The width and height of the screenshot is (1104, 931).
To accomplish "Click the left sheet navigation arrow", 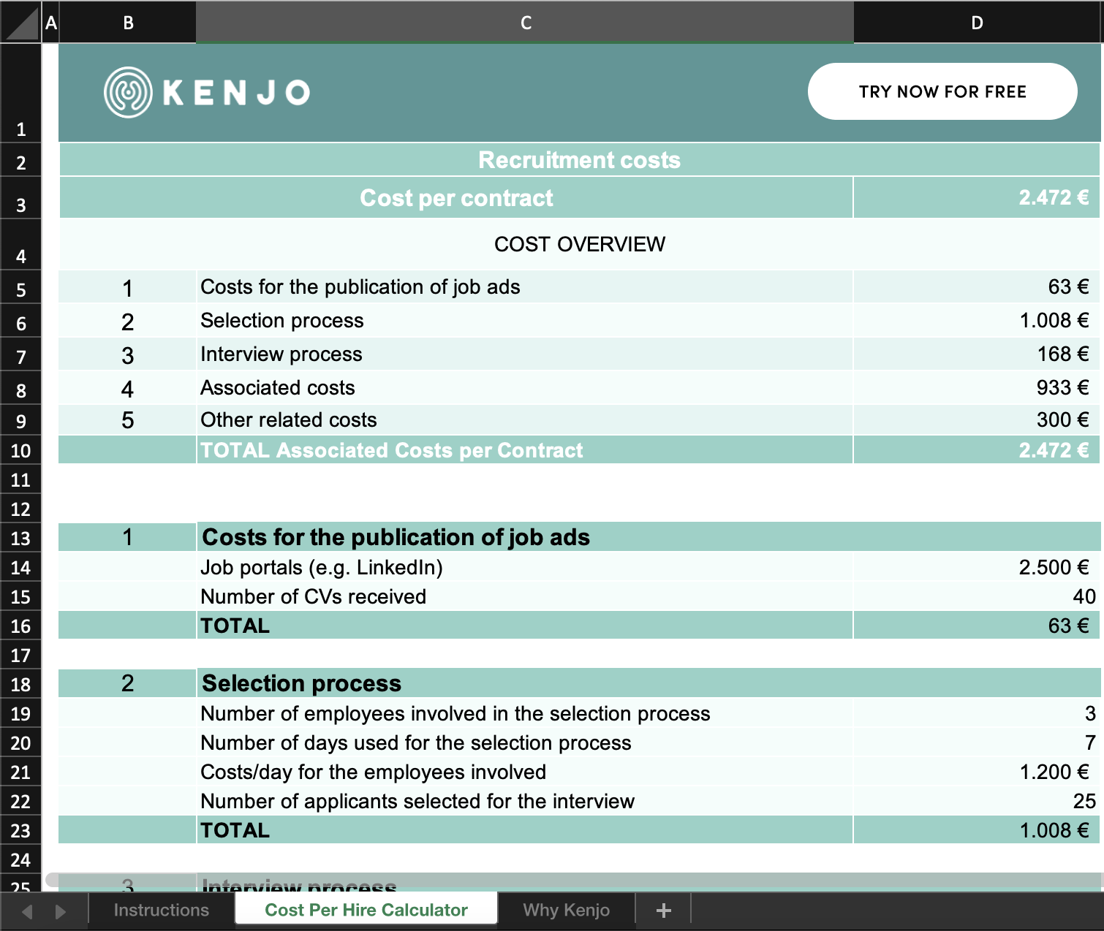I will pyautogui.click(x=27, y=910).
